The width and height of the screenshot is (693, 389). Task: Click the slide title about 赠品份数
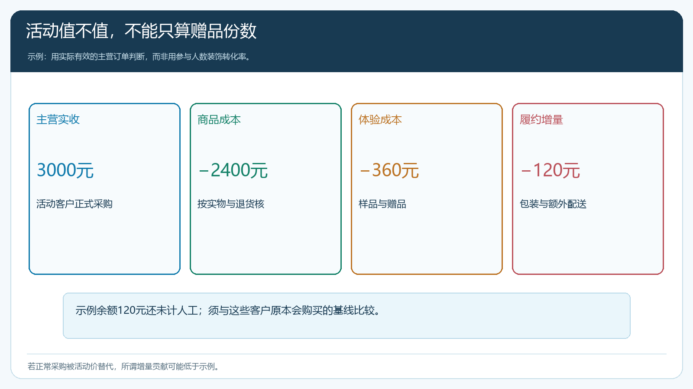[141, 31]
